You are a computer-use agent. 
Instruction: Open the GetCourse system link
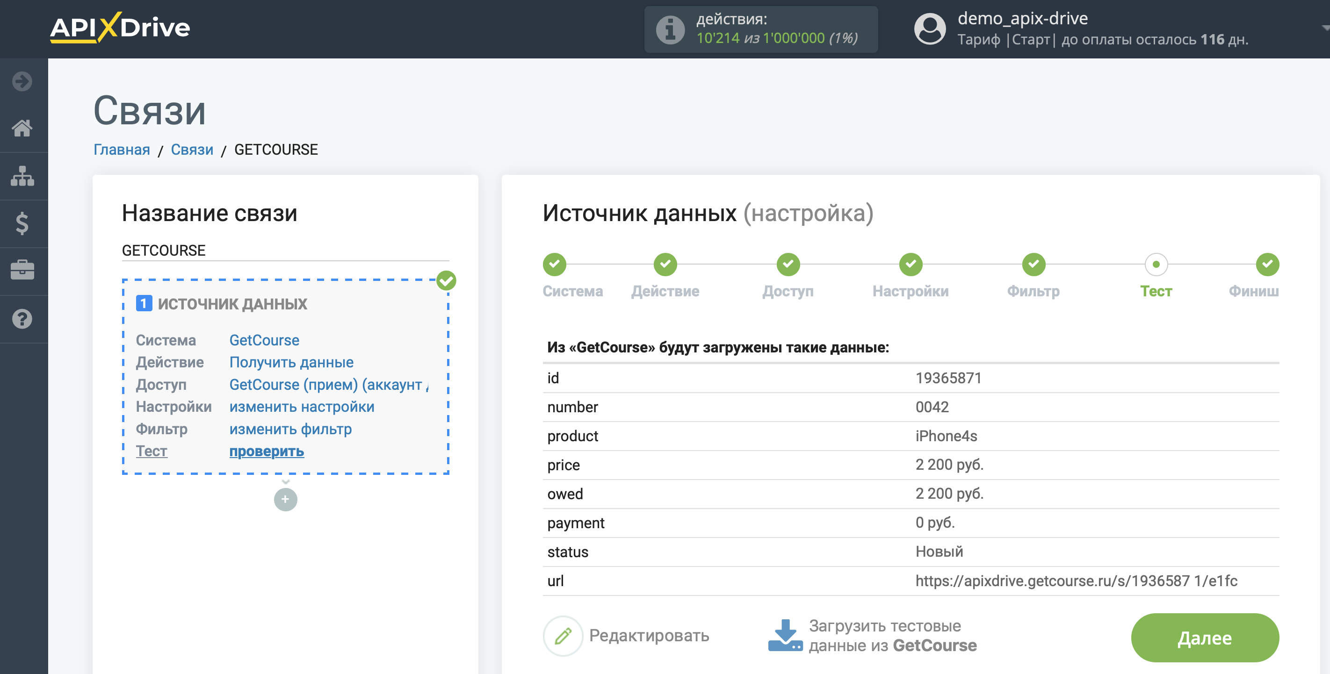pyautogui.click(x=264, y=340)
